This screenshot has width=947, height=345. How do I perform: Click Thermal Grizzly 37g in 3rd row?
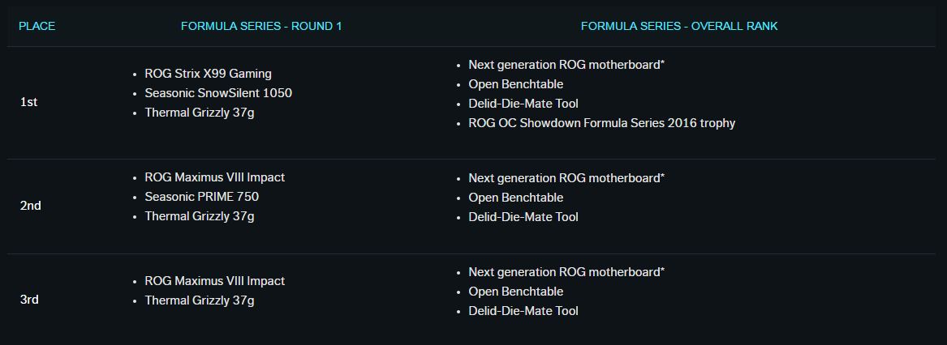tap(200, 300)
